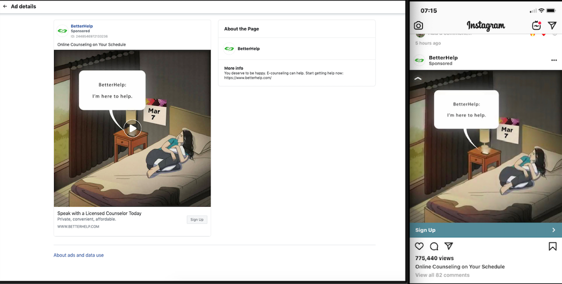Click 5 hours ago timestamp in Instagram
Image resolution: width=562 pixels, height=284 pixels.
coord(428,43)
